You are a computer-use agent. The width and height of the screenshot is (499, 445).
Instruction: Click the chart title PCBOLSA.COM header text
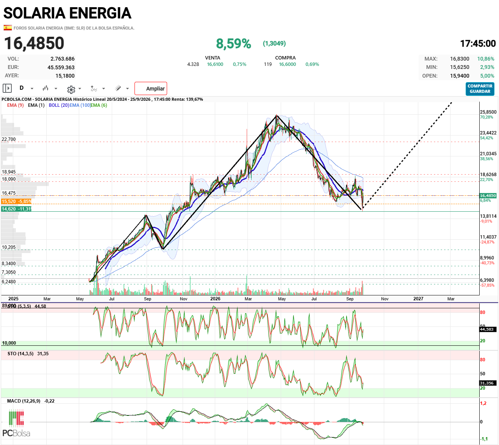tap(102, 99)
